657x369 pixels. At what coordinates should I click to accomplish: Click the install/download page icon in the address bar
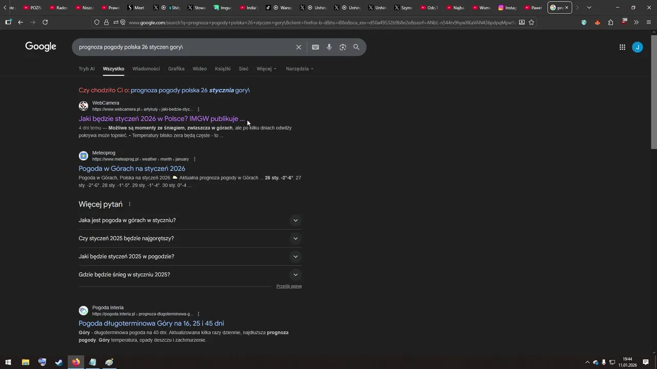coord(521,22)
